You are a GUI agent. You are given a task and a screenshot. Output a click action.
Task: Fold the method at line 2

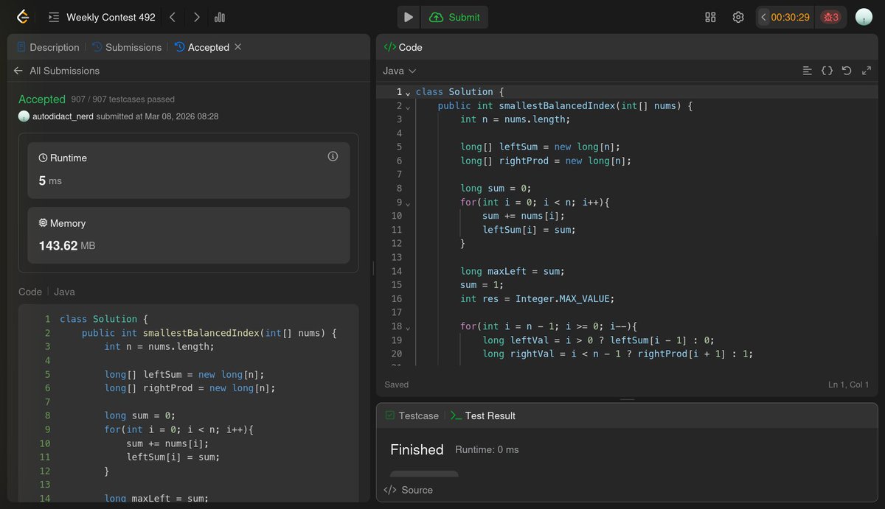click(408, 106)
